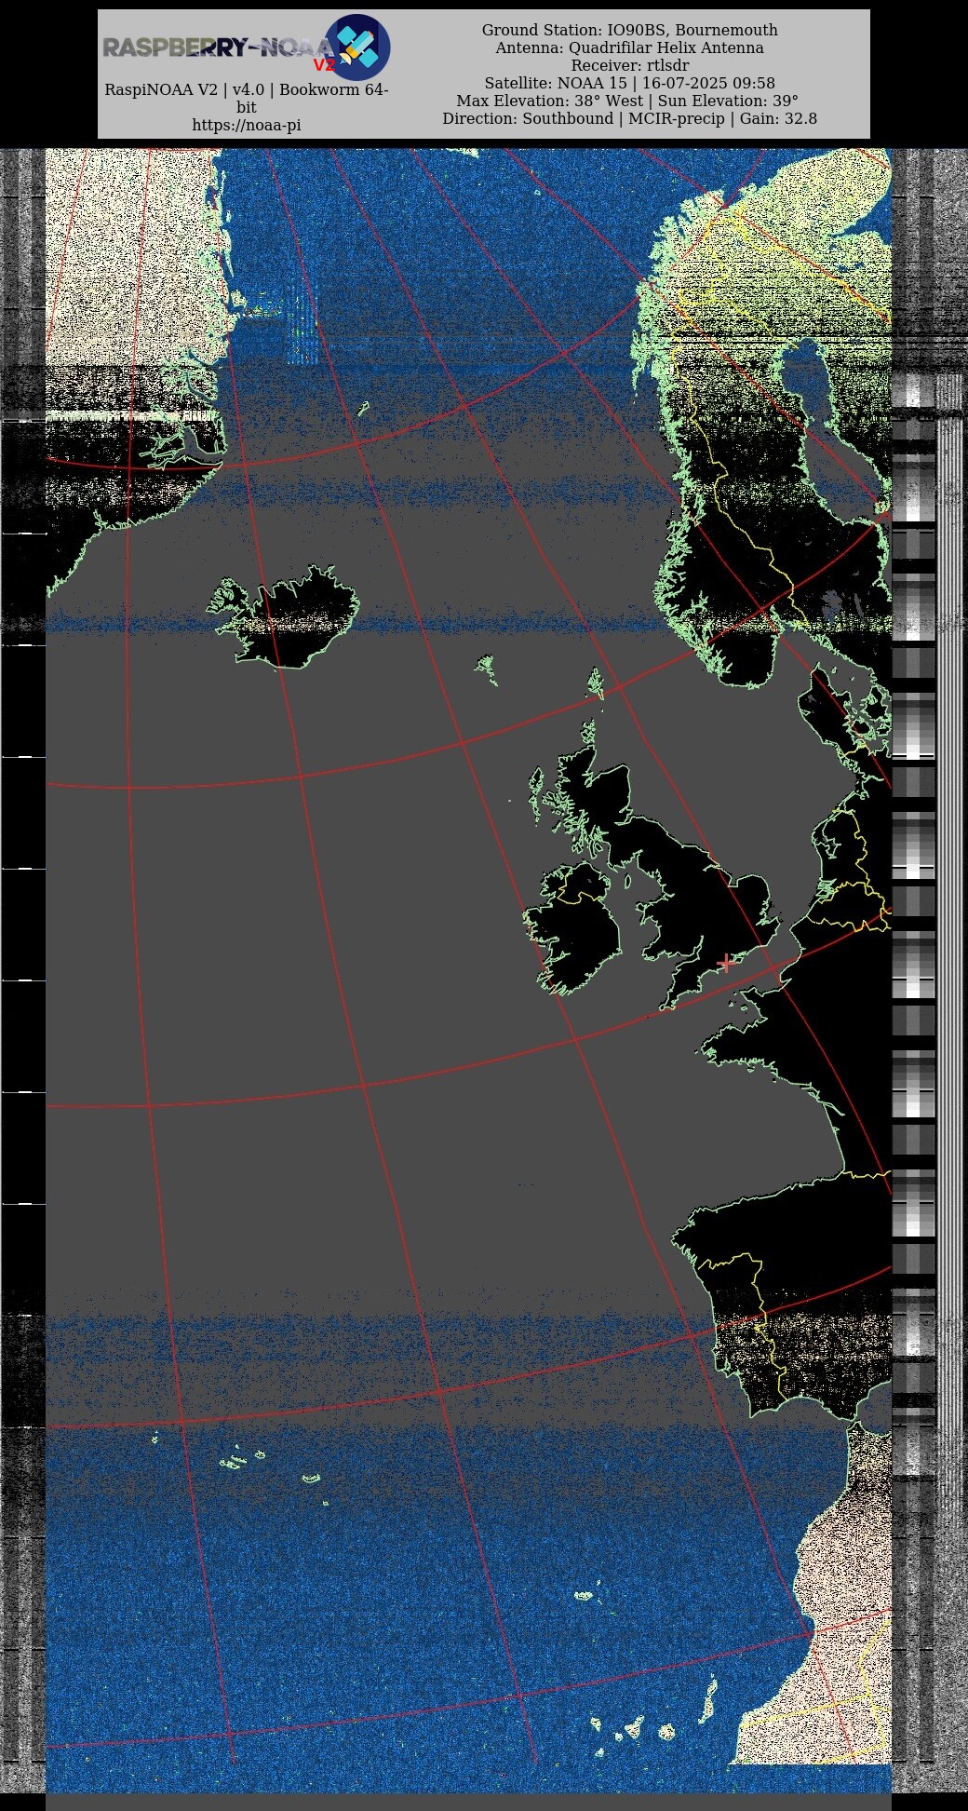
Task: Click 'Ground Station: IO90BS, Bournemouth' line
Action: [630, 30]
